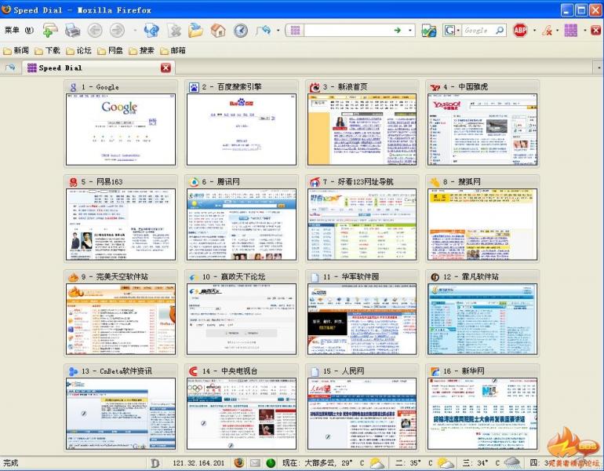The width and height of the screenshot is (604, 471).
Task: Open the 下载 bookmarks folder
Action: point(47,50)
